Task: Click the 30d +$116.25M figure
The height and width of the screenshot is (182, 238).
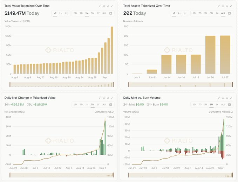Action: click(x=37, y=105)
